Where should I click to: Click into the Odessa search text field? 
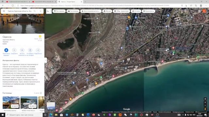pyautogui.click(x=20, y=11)
